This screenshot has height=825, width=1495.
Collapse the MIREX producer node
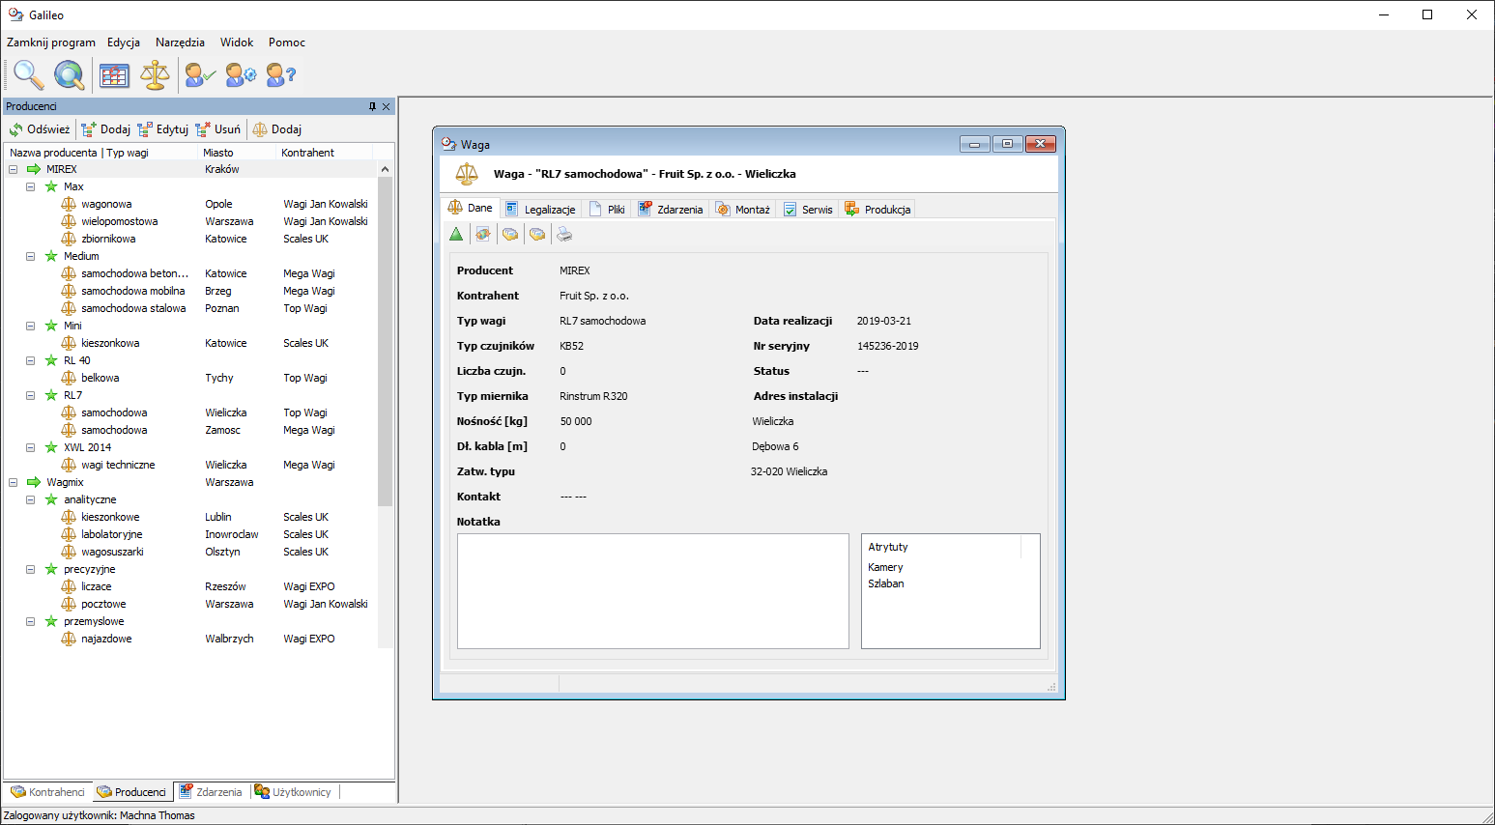click(x=13, y=169)
